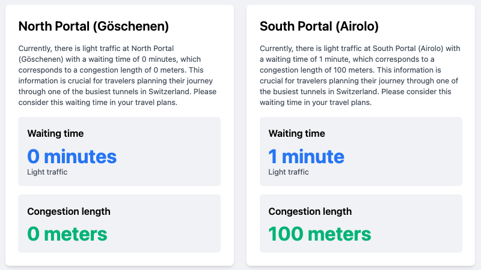Screen dimensions: 481x270
Task: Click the South Portal congestion length card
Action: coord(361,223)
